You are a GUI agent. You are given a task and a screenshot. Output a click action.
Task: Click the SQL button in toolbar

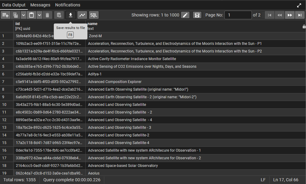point(94,15)
